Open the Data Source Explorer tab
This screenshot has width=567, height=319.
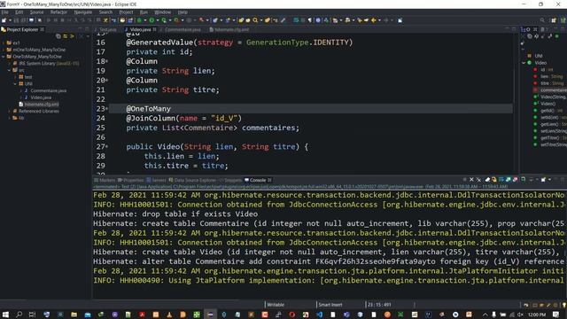pos(192,180)
